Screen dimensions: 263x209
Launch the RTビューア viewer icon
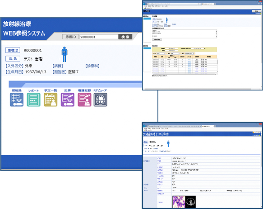click(100, 100)
